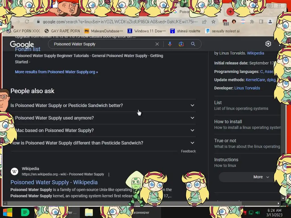Open the Linus Torvalds developer link

pos(247,88)
